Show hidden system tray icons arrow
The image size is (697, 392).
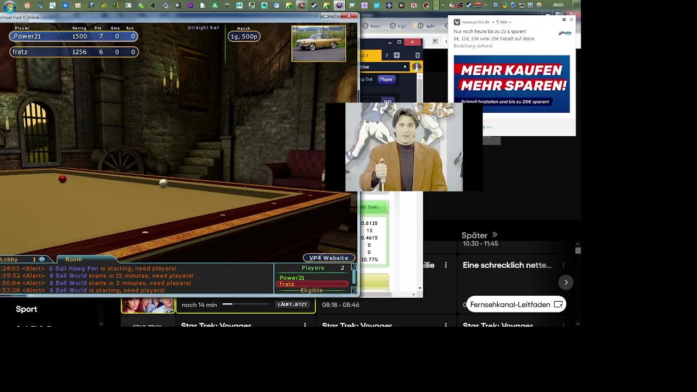443,5
